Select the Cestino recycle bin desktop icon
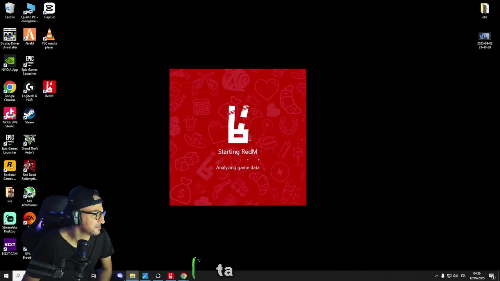 tap(10, 11)
